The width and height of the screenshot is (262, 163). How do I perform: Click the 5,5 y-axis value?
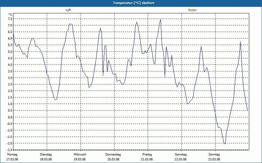[10, 45]
